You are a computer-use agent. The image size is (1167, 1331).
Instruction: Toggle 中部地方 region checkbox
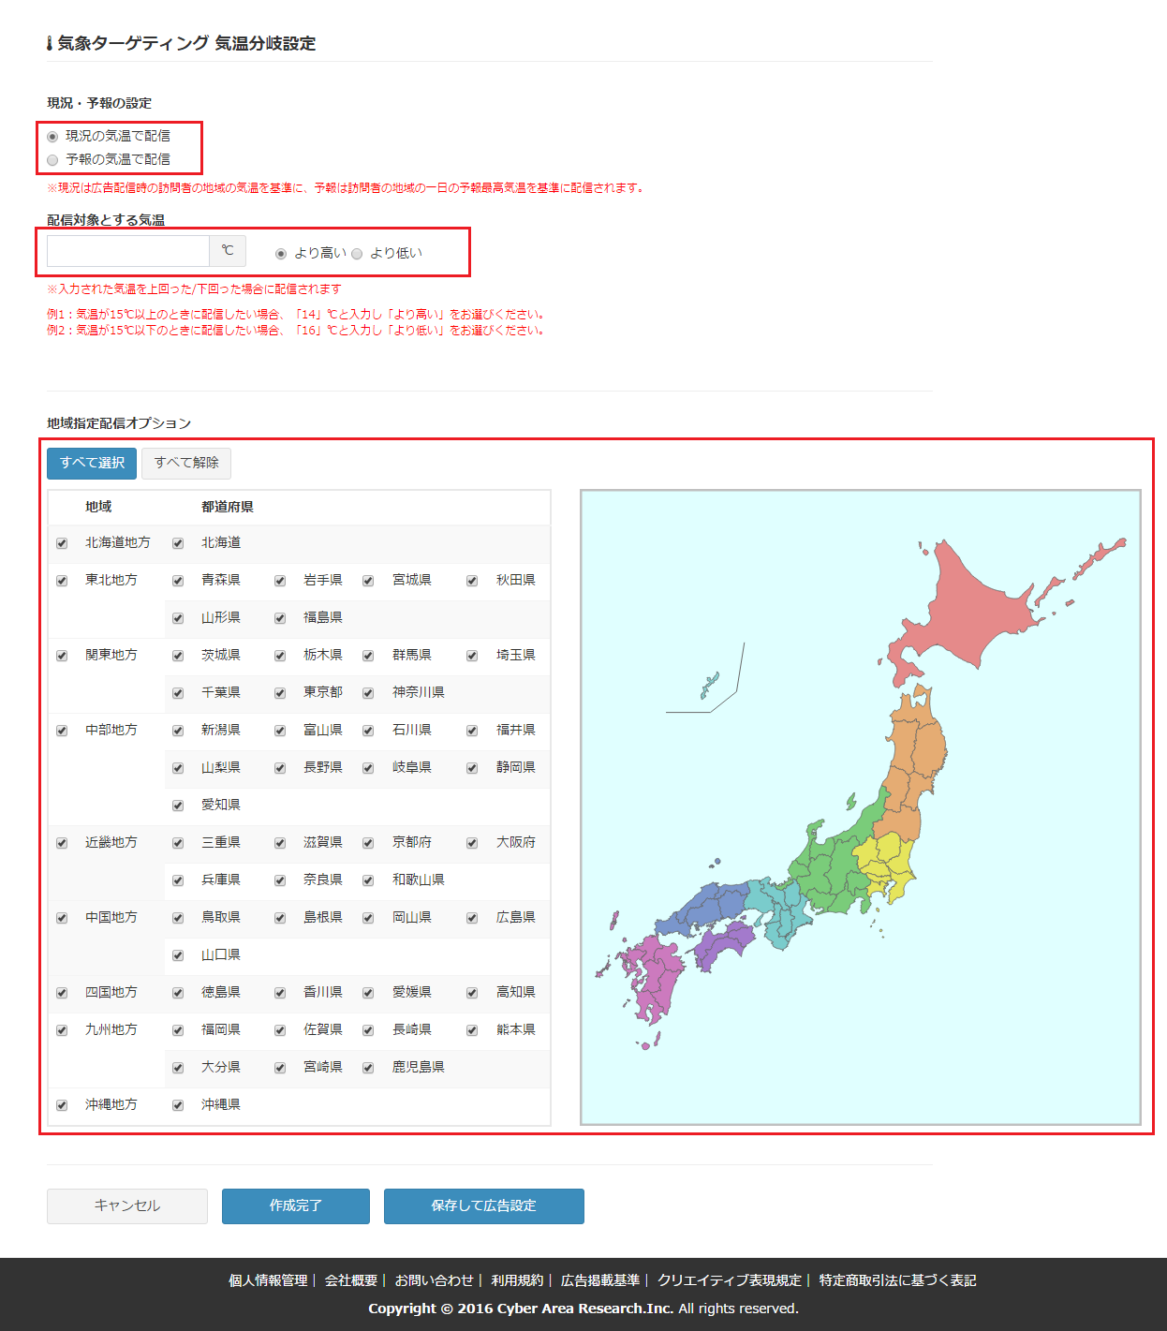pos(62,731)
